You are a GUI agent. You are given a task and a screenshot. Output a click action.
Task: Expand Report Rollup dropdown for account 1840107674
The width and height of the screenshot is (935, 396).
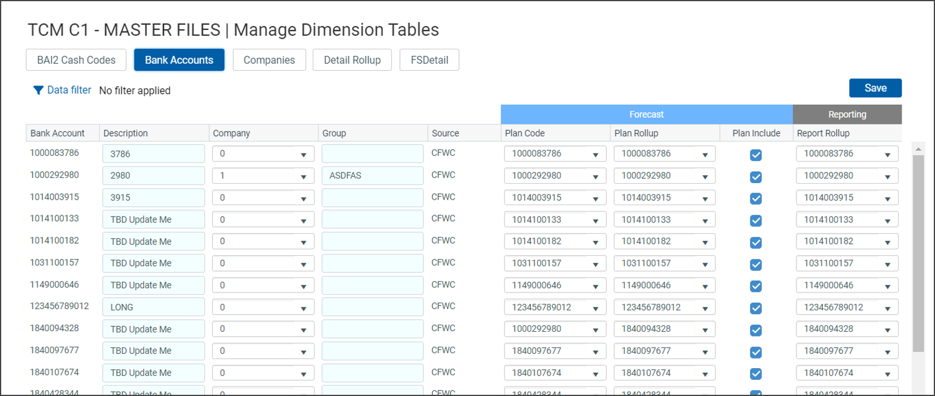tap(847, 373)
